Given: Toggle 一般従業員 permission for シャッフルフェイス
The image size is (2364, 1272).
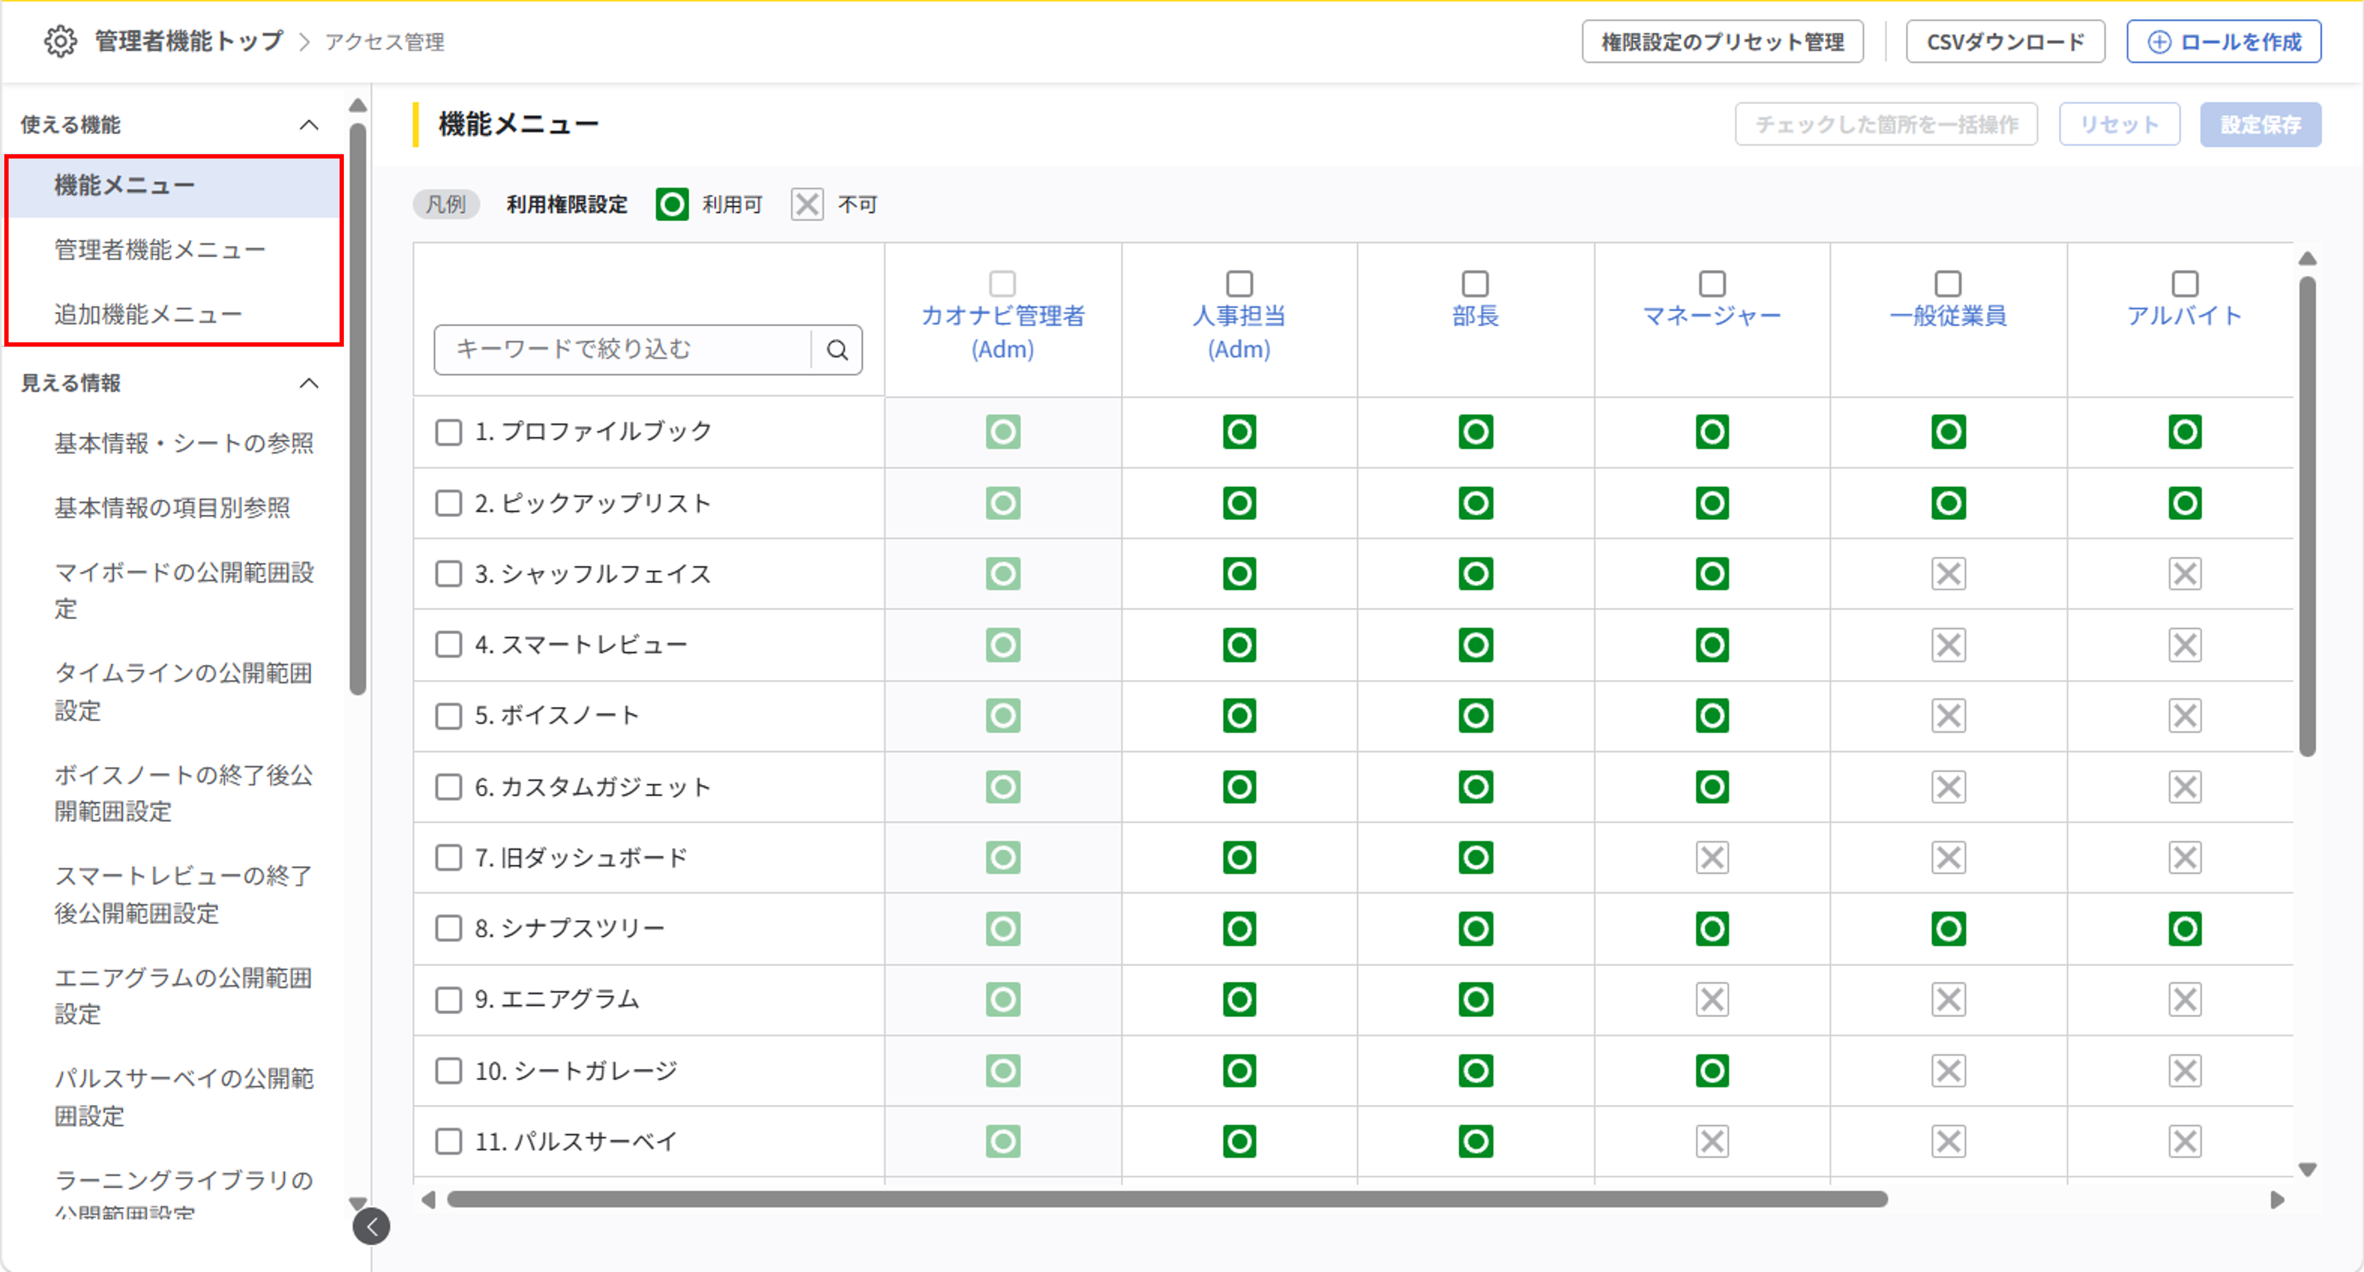Looking at the screenshot, I should click(1948, 573).
